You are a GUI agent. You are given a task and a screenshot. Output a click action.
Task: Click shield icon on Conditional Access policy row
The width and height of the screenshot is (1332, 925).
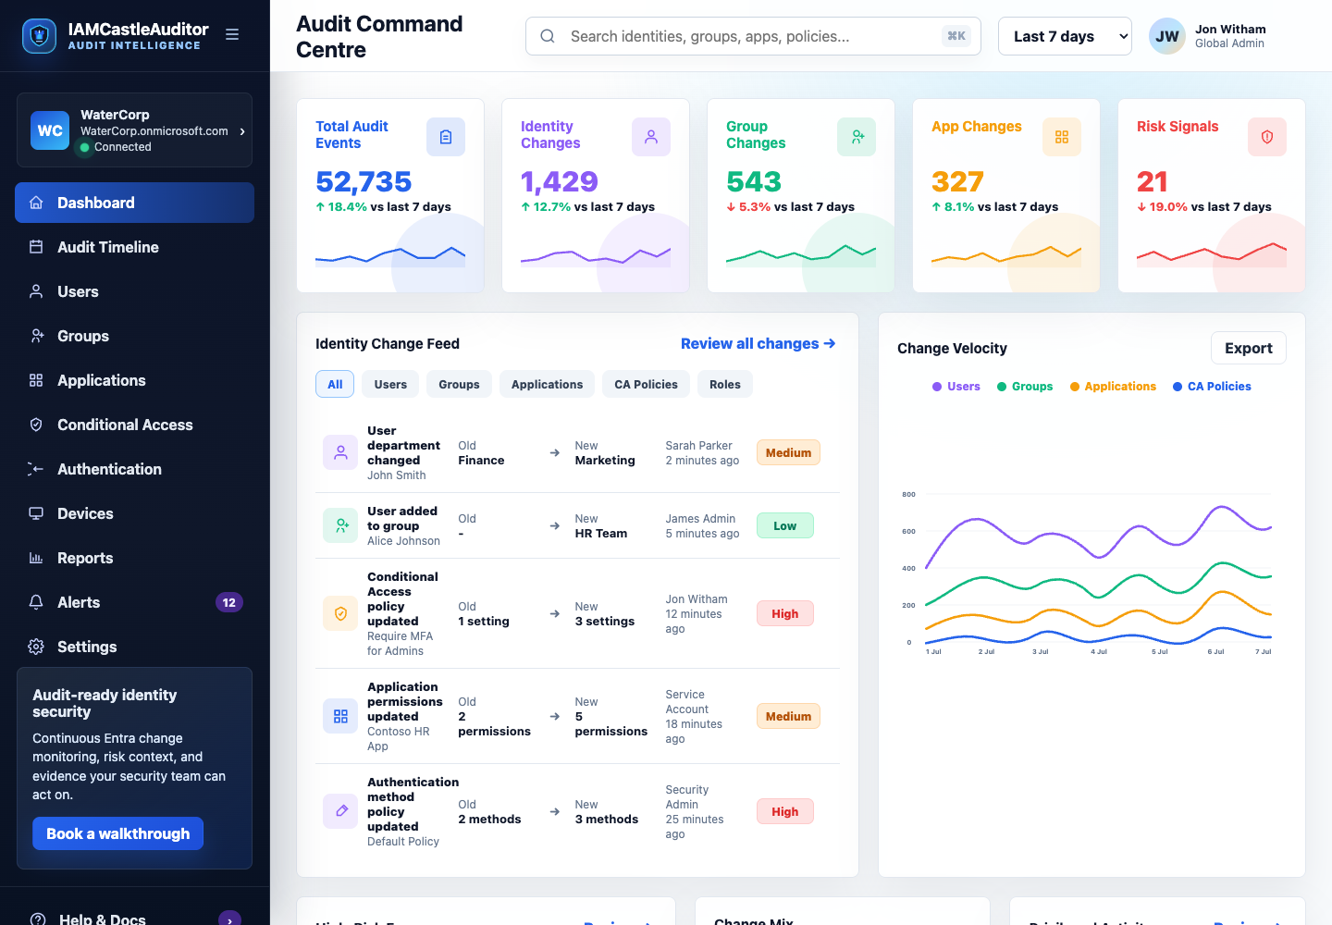pyautogui.click(x=340, y=613)
